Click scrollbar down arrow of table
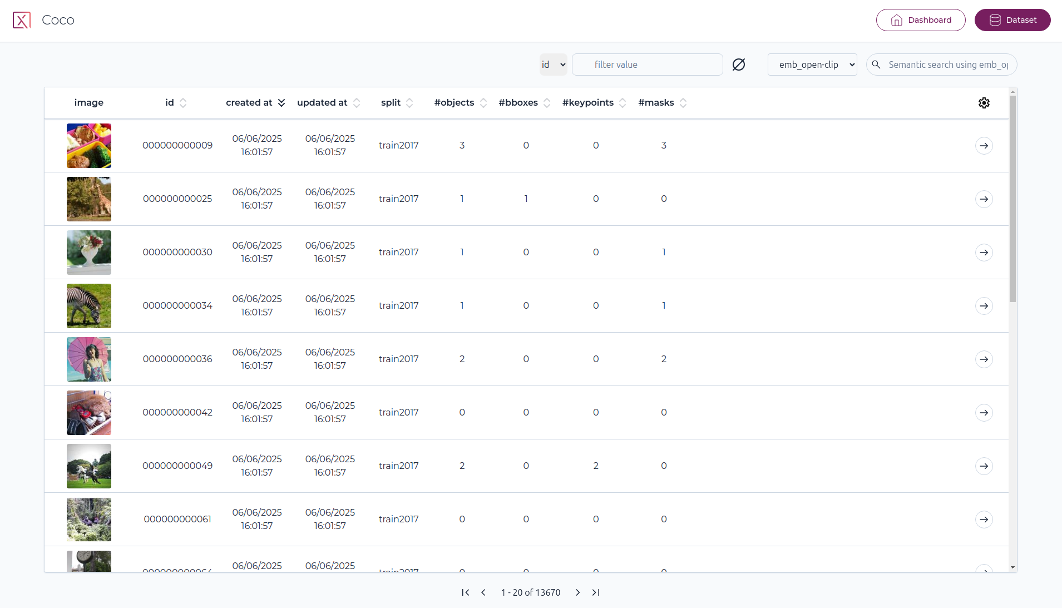 (x=1012, y=567)
